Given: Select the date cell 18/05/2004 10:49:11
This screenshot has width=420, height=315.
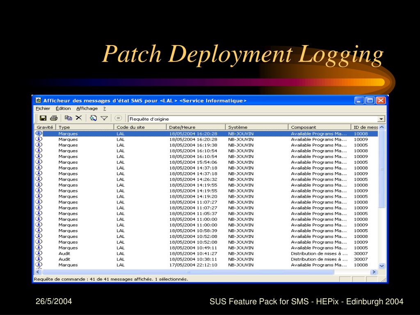Looking at the screenshot, I should [x=193, y=248].
